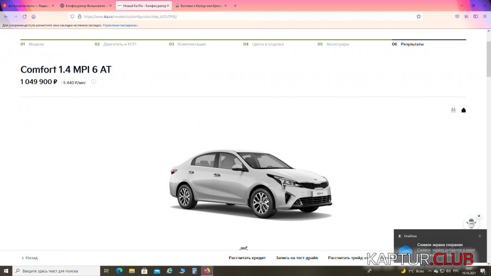
Task: Click the price info icon next to monthly payment
Action: 94,82
